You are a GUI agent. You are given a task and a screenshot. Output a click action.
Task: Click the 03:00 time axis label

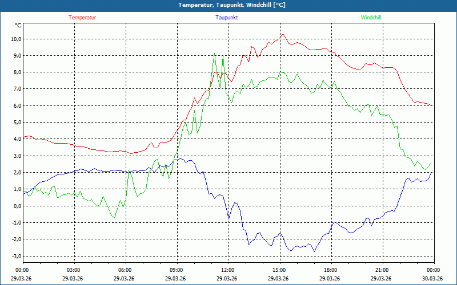click(x=75, y=270)
